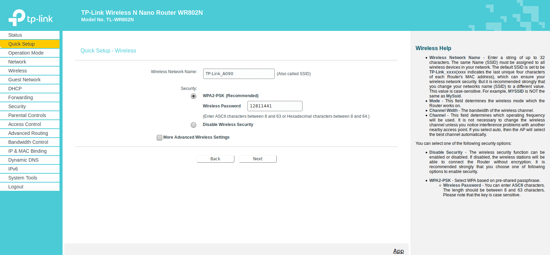Open the Access Control menu item
Screen dimensions: 550x255
30,124
